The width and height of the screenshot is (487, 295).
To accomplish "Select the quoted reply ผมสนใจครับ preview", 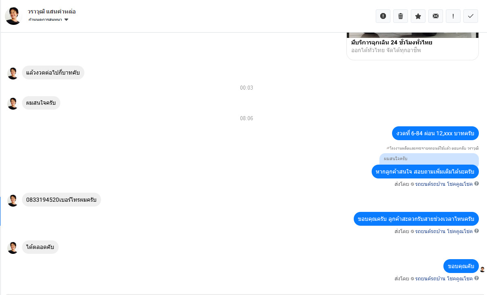I will (429, 159).
